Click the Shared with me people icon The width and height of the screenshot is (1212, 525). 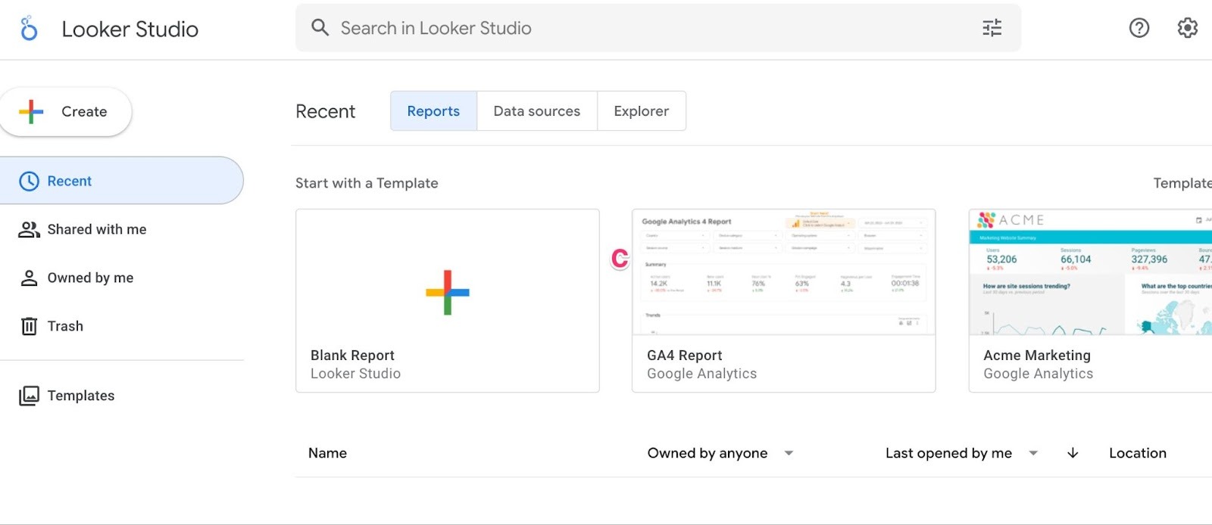(x=29, y=229)
